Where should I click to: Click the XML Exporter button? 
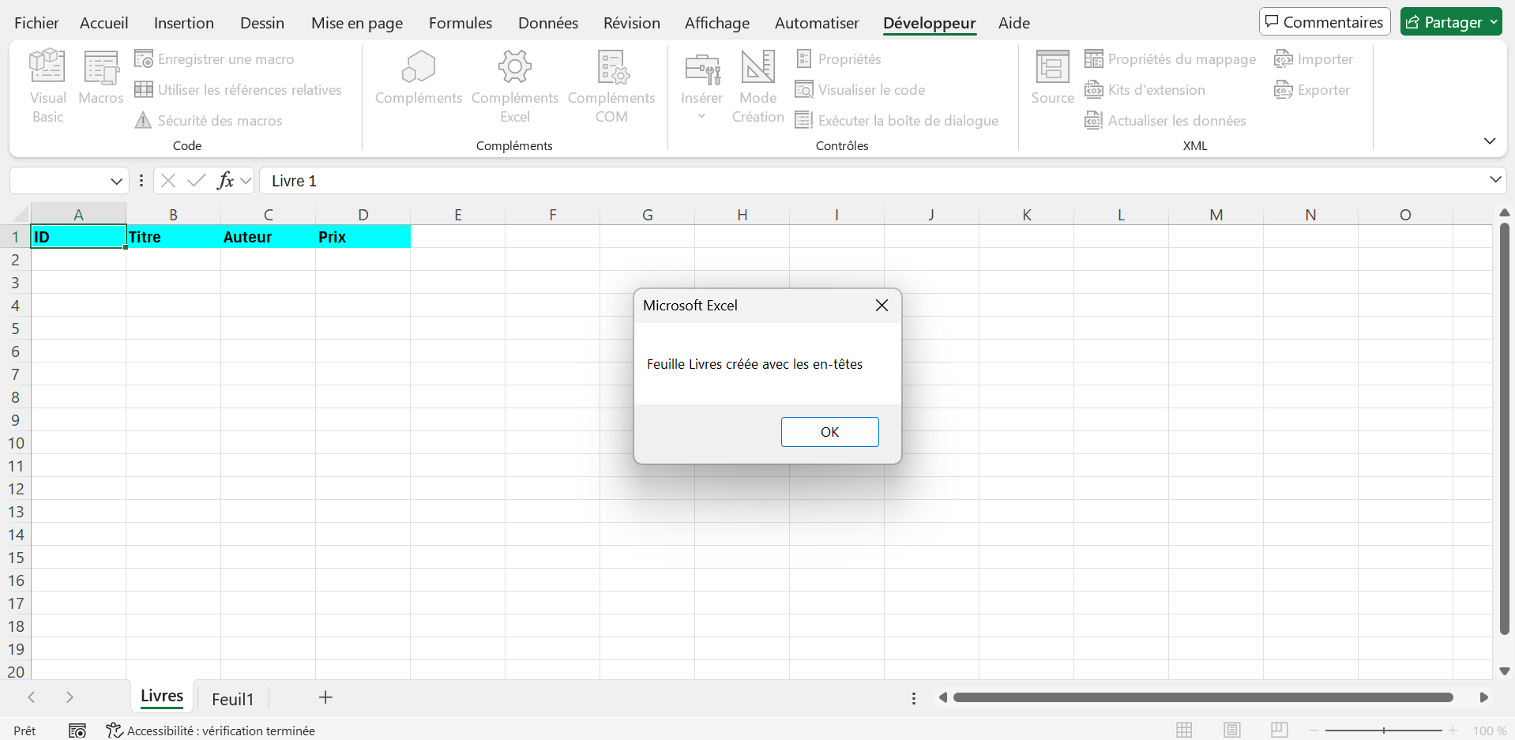click(x=1312, y=90)
